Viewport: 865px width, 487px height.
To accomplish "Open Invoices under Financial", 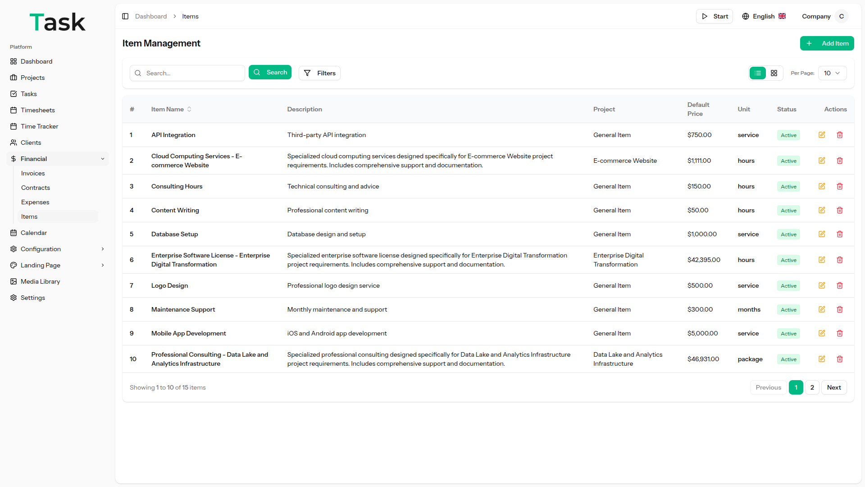I will pos(33,173).
